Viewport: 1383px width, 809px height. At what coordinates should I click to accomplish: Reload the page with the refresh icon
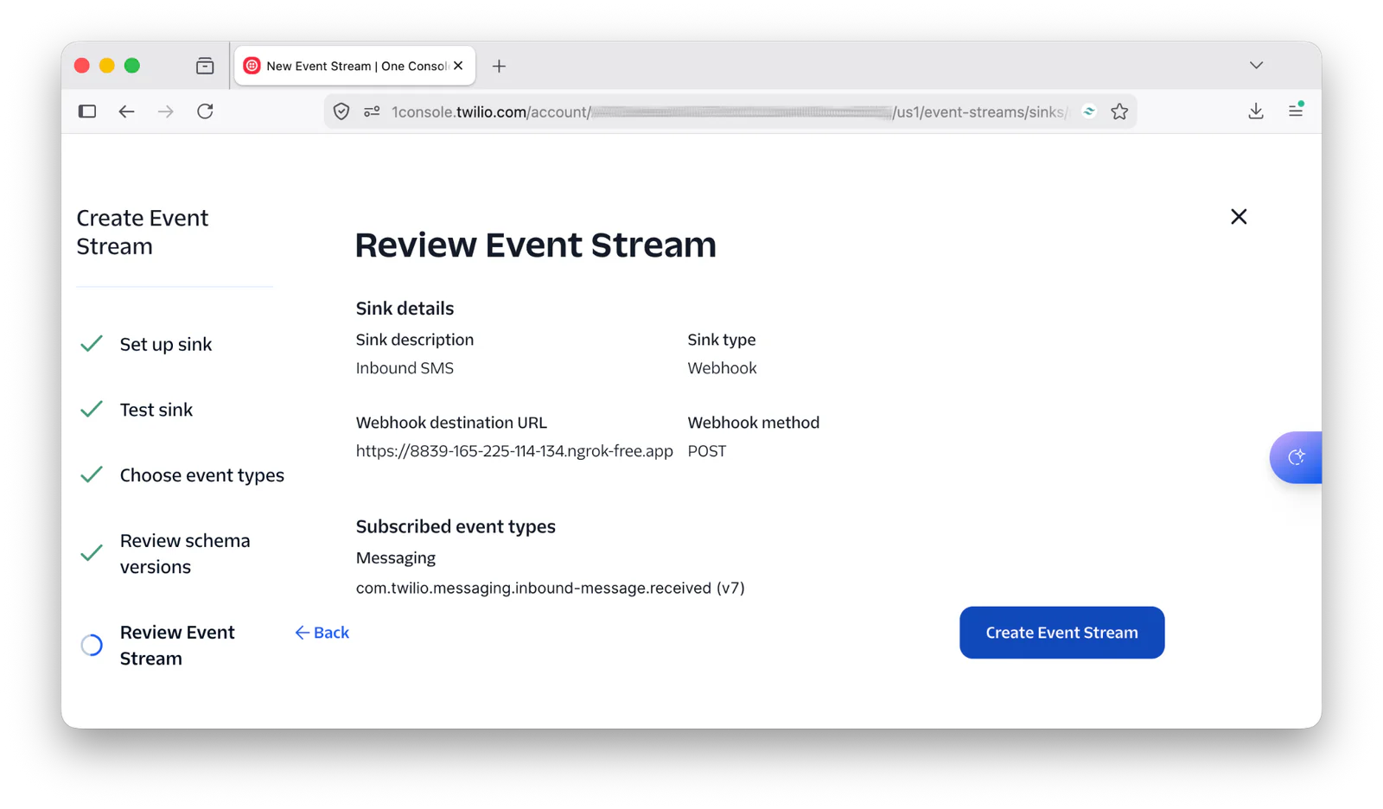click(205, 111)
